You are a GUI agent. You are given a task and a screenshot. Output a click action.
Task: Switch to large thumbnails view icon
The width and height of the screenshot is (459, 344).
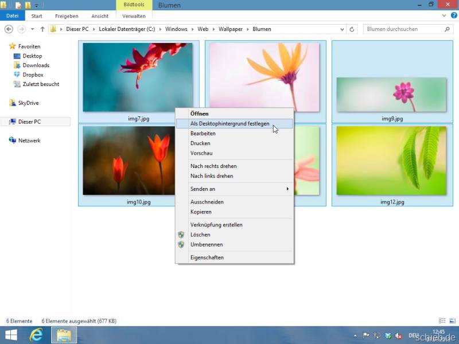452,321
